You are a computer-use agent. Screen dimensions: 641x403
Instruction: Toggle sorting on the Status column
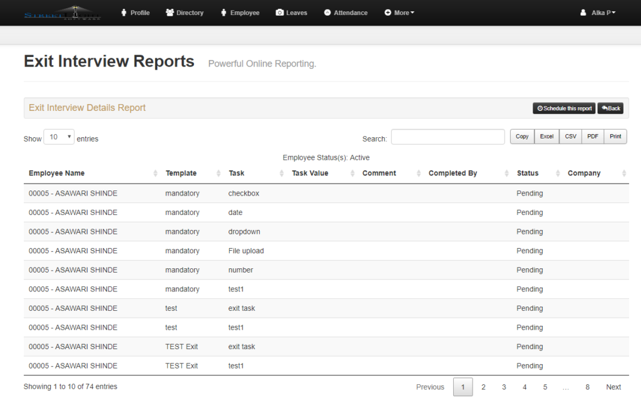coord(528,173)
